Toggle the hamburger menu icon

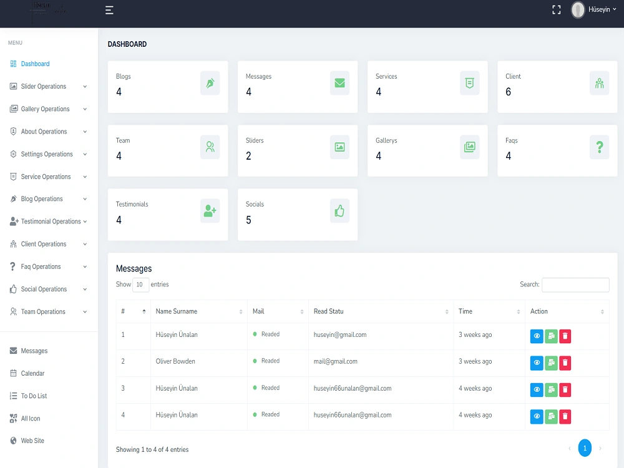(x=109, y=11)
